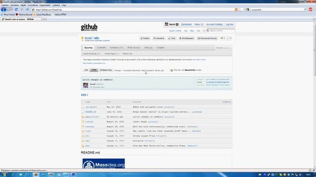
Task: Click the Stop loading X icon
Action: point(22,9)
